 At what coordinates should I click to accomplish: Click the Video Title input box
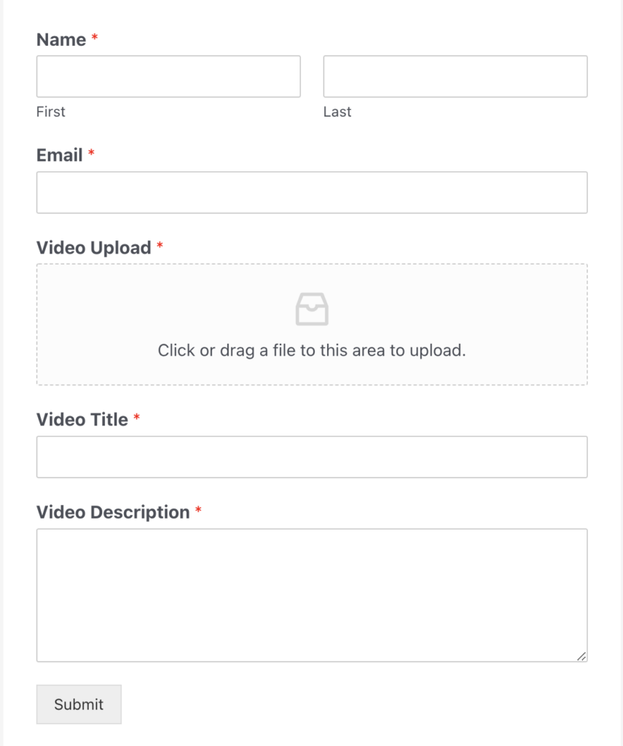pyautogui.click(x=312, y=457)
